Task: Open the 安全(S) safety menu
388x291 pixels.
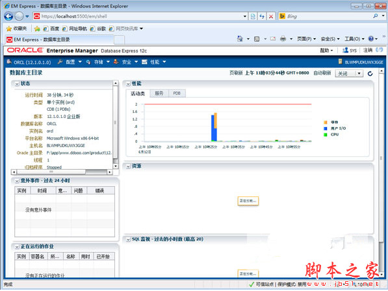Action: point(330,39)
